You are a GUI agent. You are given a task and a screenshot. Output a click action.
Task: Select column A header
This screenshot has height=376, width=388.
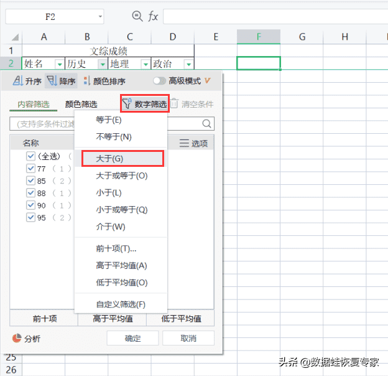coord(44,37)
